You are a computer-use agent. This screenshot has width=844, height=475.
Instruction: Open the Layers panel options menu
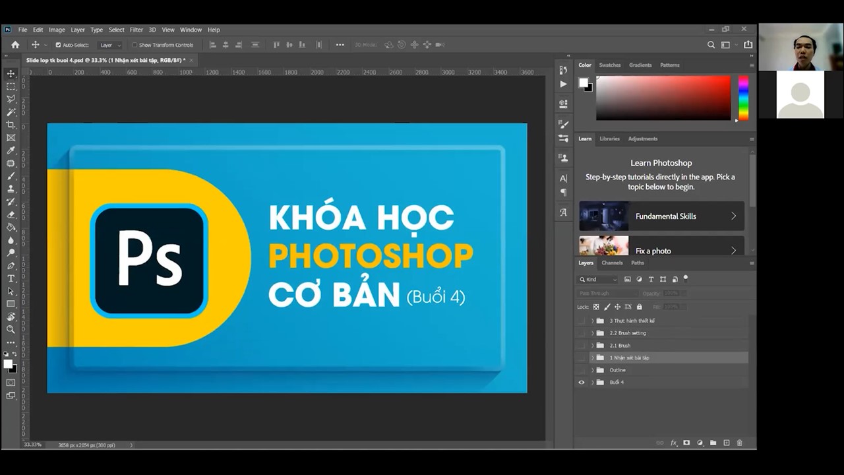click(x=752, y=263)
